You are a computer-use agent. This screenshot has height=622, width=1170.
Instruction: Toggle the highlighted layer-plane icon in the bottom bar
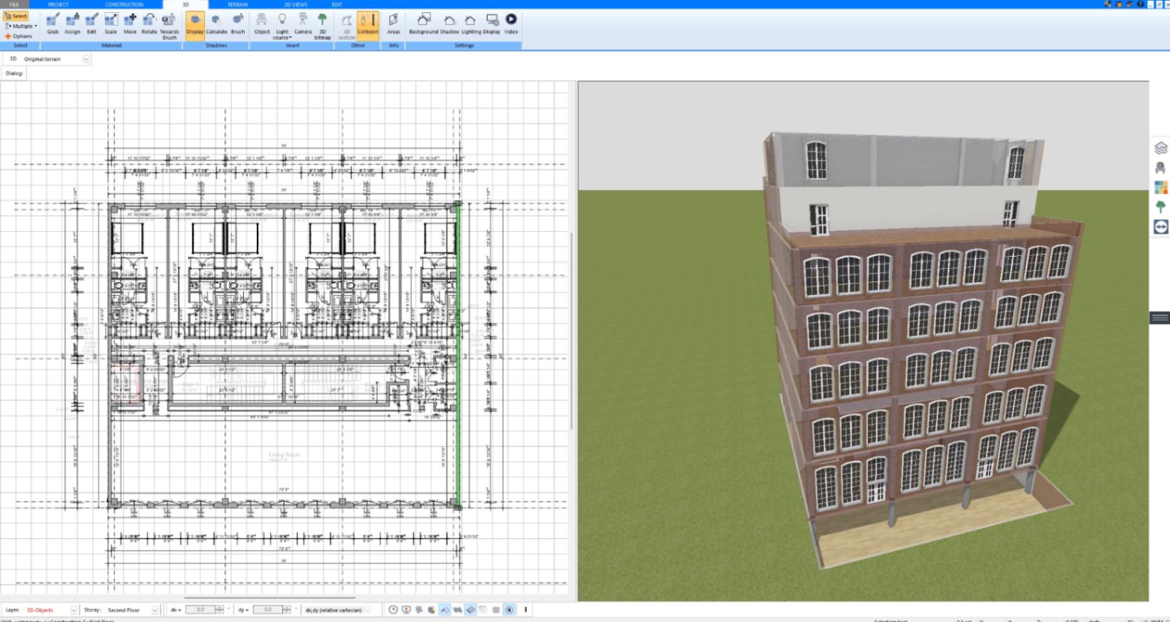[x=470, y=610]
